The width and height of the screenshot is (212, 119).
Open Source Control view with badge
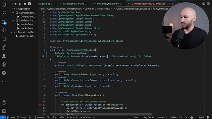tap(4, 22)
